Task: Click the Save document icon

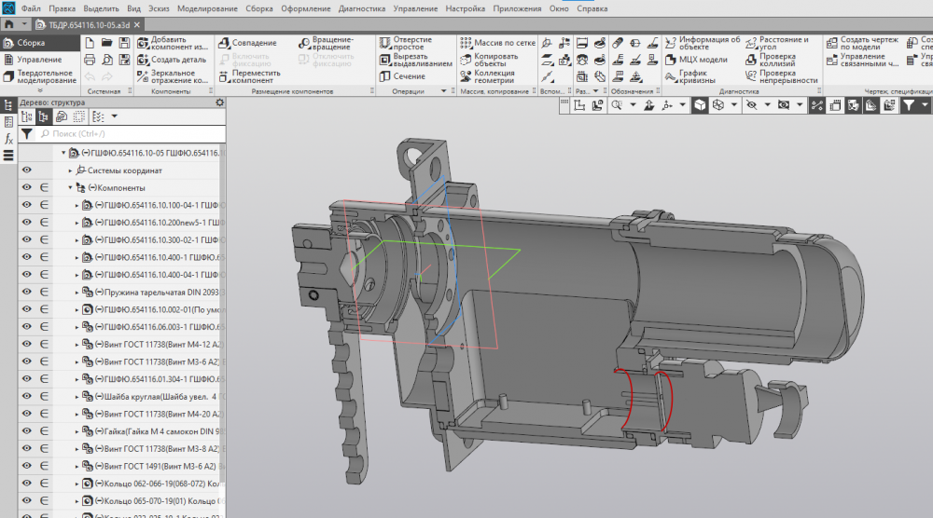Action: [123, 43]
